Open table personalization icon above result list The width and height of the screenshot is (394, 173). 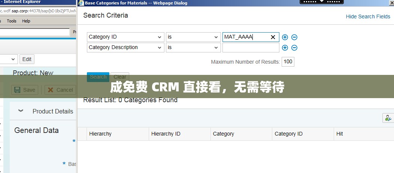pyautogui.click(x=388, y=118)
